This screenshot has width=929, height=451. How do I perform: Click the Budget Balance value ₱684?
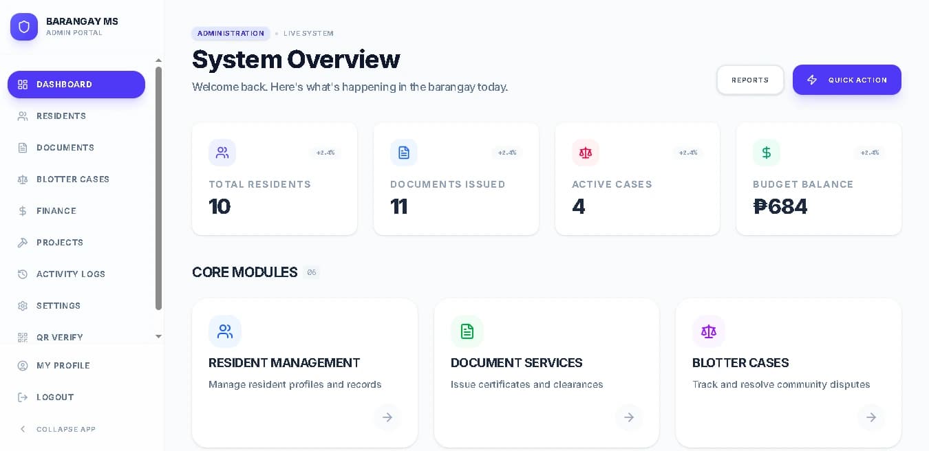(x=780, y=206)
